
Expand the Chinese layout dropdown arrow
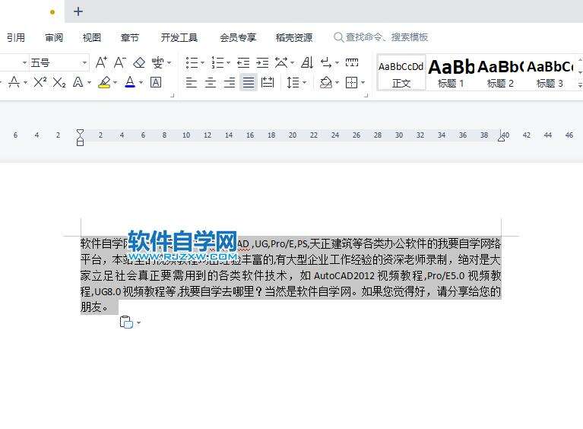click(x=292, y=62)
